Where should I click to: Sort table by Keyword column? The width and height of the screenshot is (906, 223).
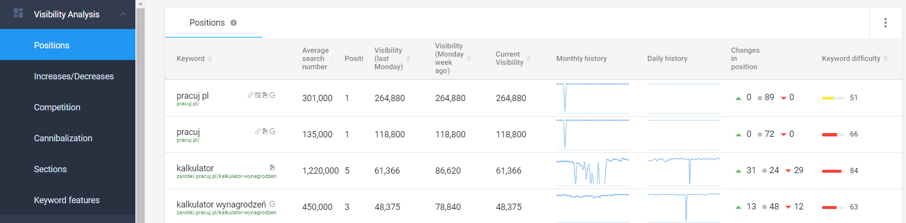pyautogui.click(x=210, y=59)
